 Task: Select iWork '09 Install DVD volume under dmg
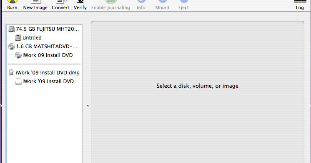coord(45,81)
